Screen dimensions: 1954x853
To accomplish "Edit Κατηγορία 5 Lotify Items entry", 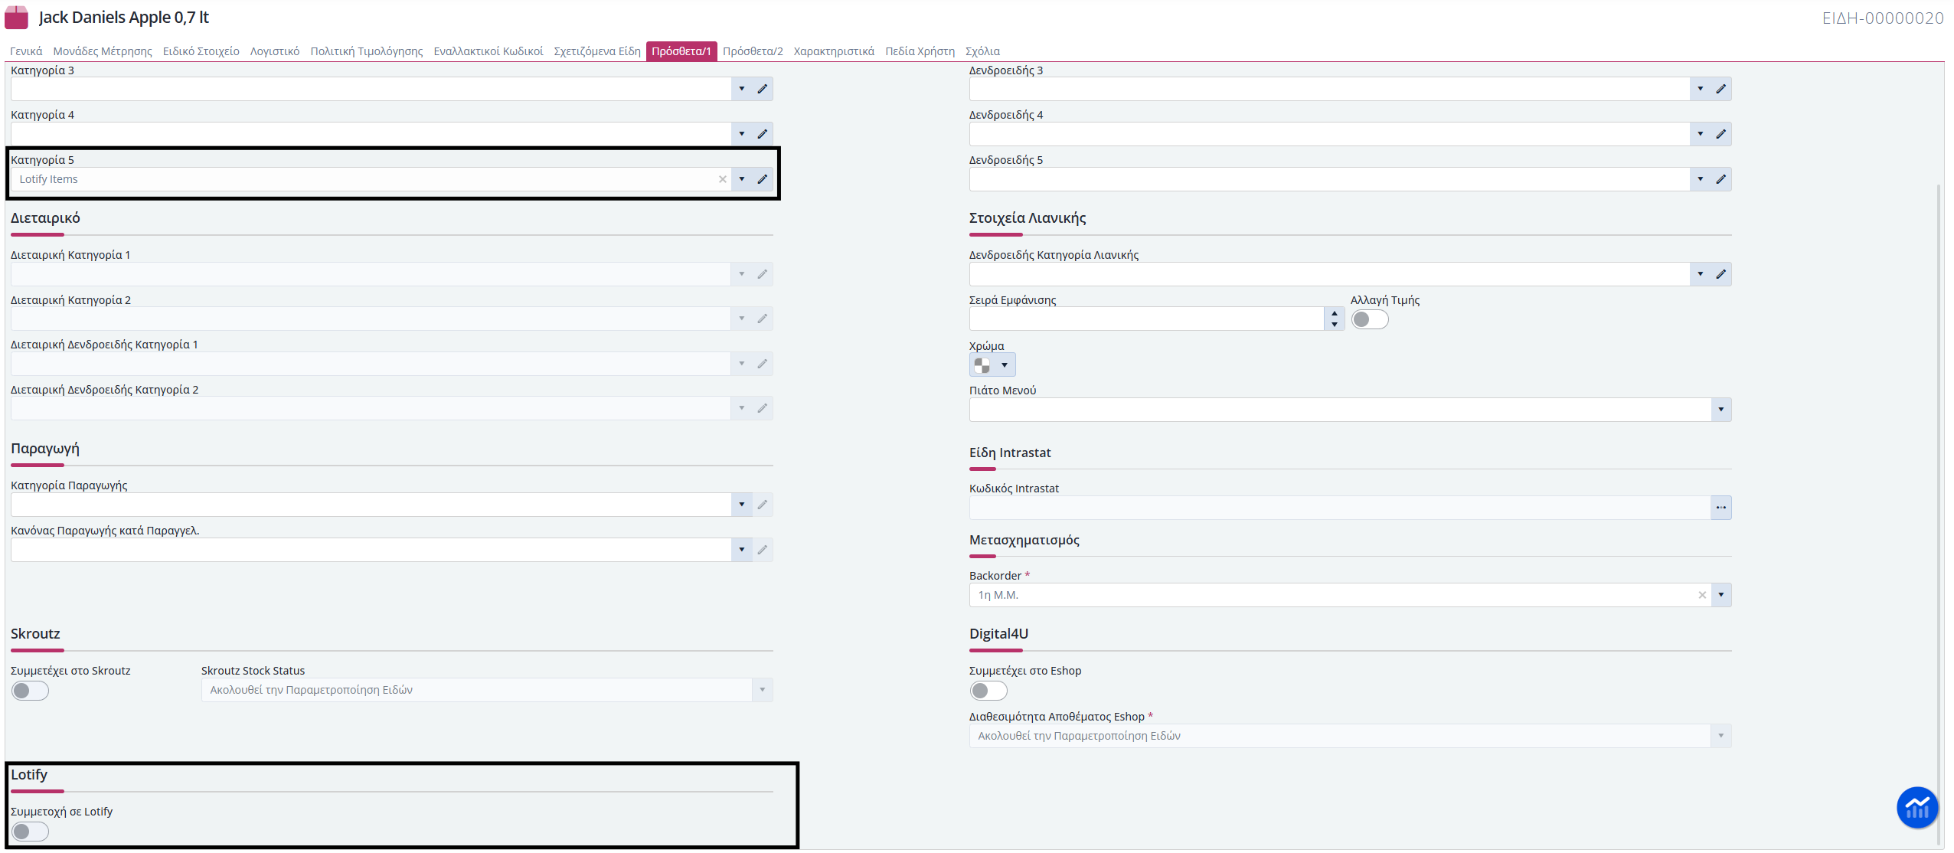I will (763, 179).
